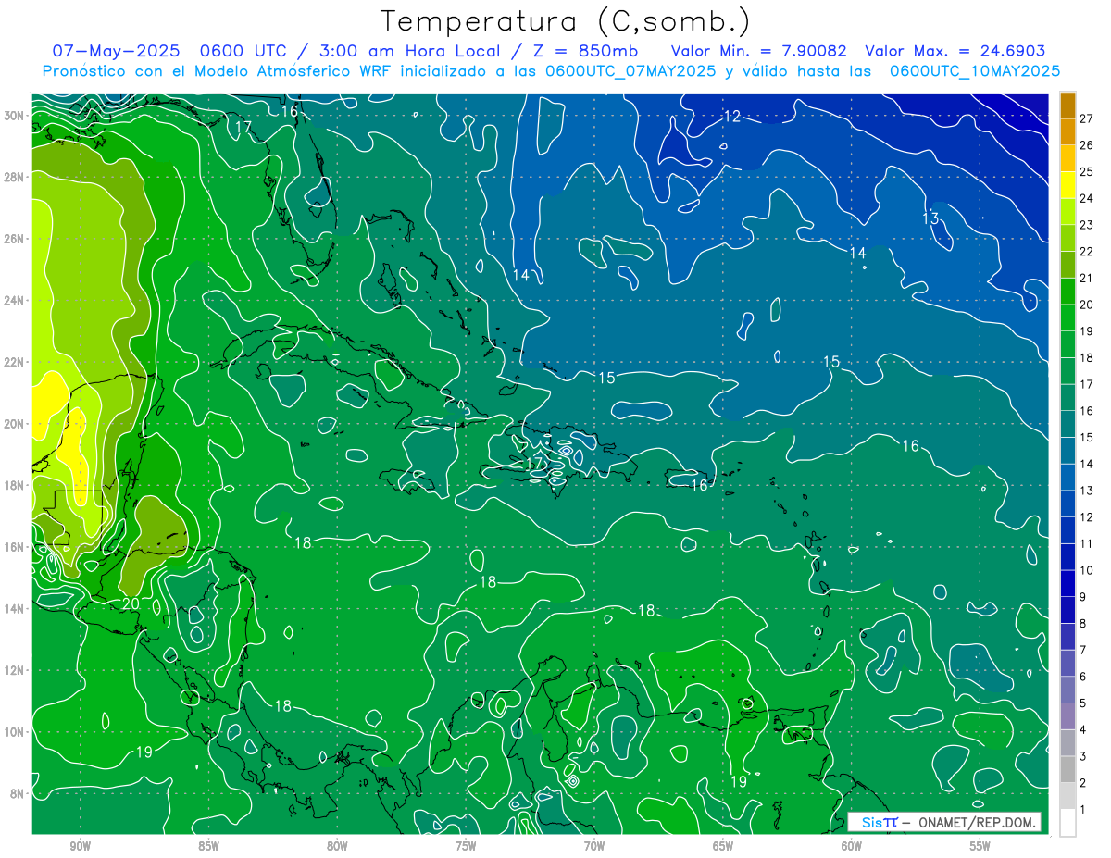Click the "10N" latitude axis label
1111x858 pixels.
click(14, 732)
